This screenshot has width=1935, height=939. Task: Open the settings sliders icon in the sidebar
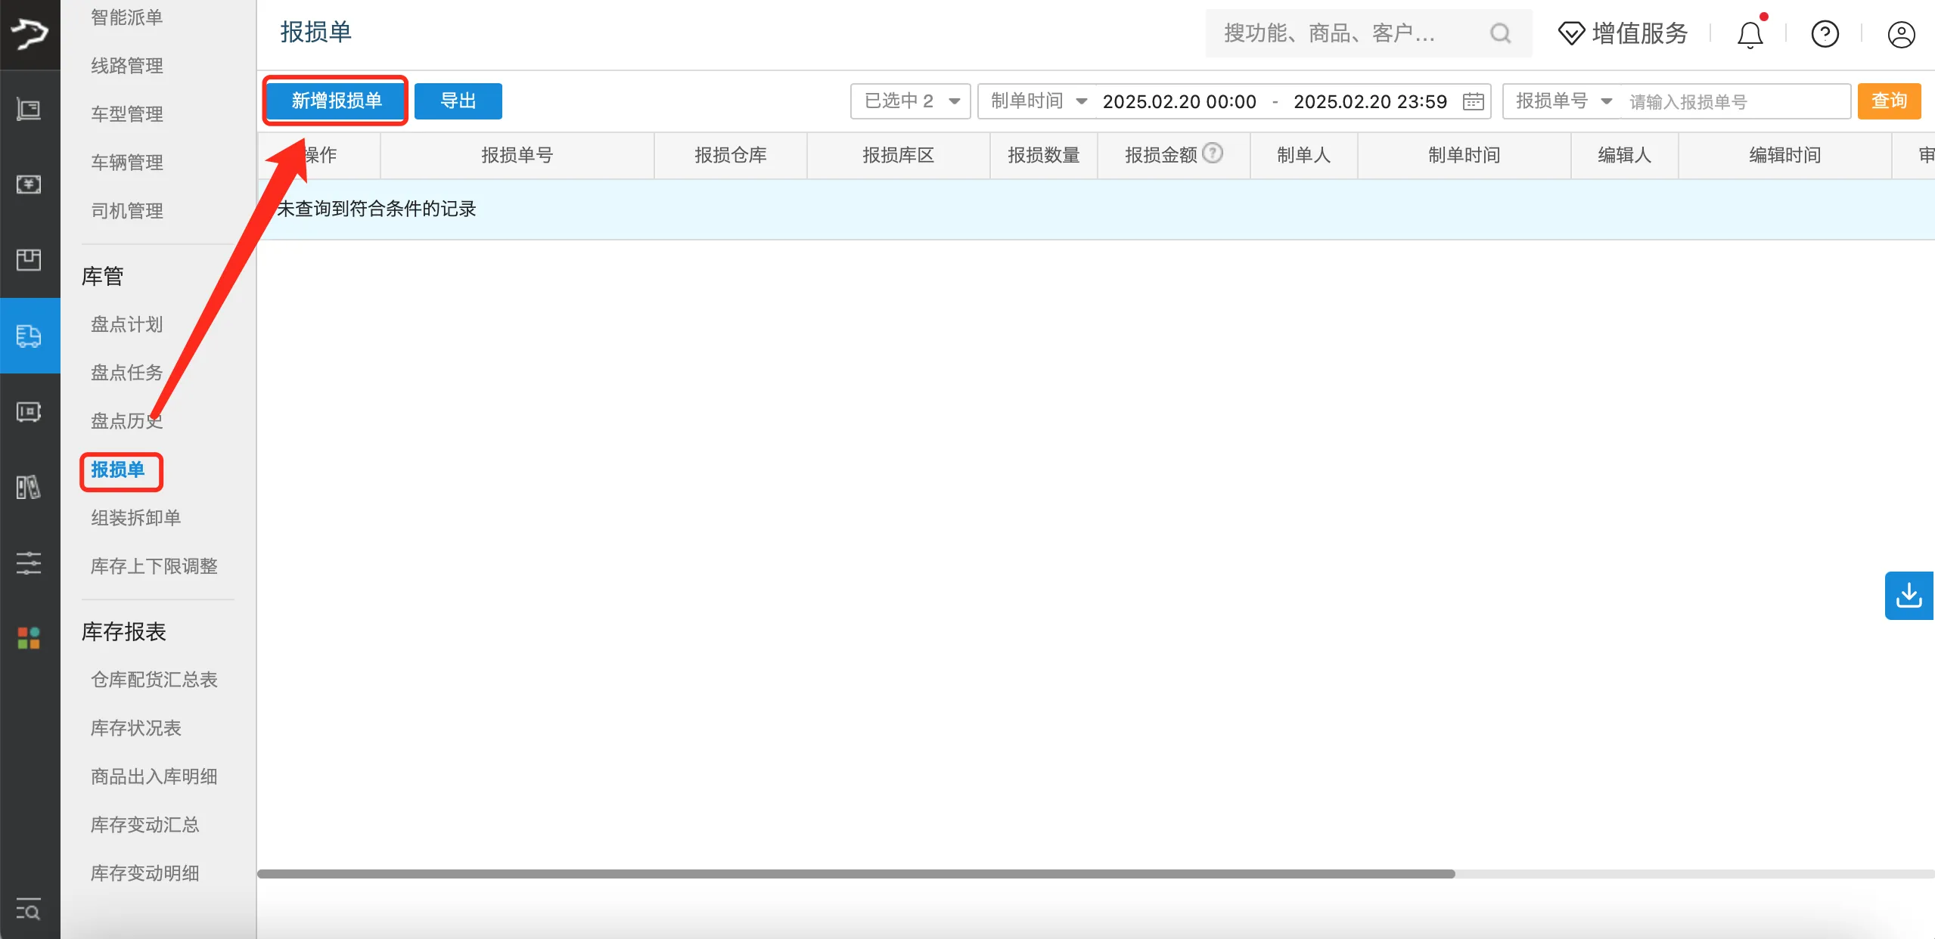coord(30,562)
